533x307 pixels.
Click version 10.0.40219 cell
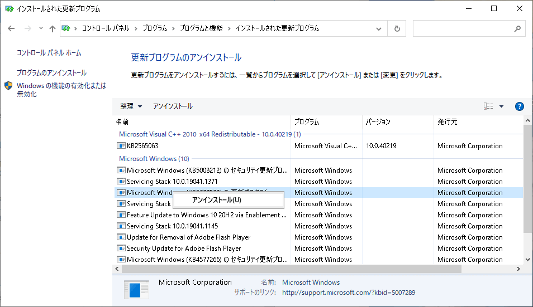[x=381, y=146]
